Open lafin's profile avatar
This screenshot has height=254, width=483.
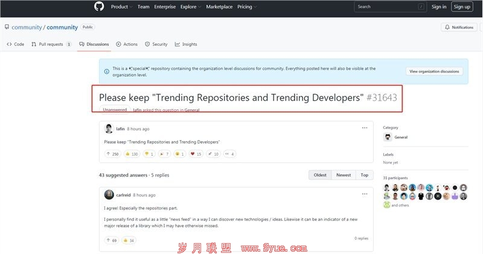pyautogui.click(x=109, y=129)
